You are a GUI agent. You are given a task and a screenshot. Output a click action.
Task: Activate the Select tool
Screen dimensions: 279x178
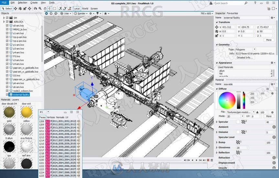tap(7, 8)
